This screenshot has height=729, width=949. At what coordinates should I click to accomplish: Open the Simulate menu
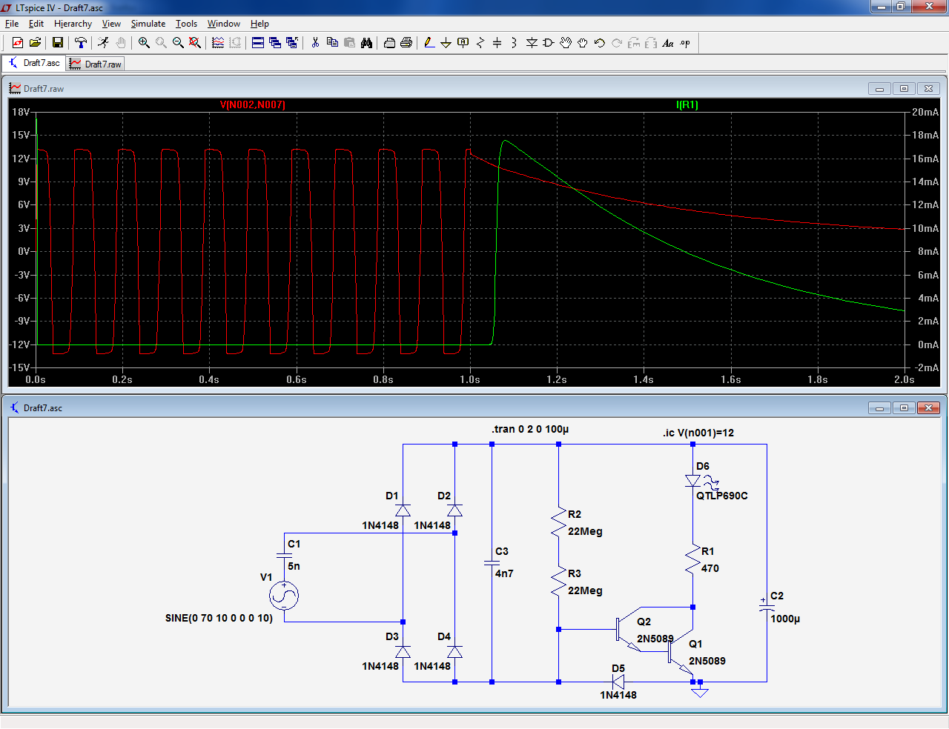(148, 24)
